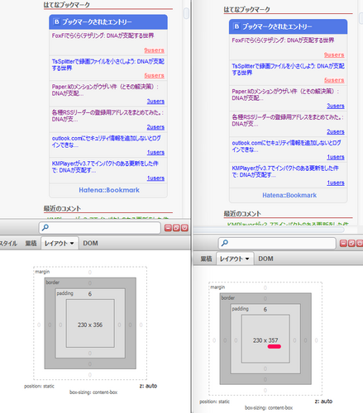This screenshot has width=363, height=413.
Task: Open 3users bookmark count in right page
Action: pos(336,106)
